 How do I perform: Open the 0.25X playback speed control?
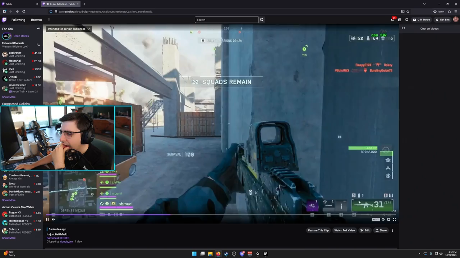click(x=376, y=220)
